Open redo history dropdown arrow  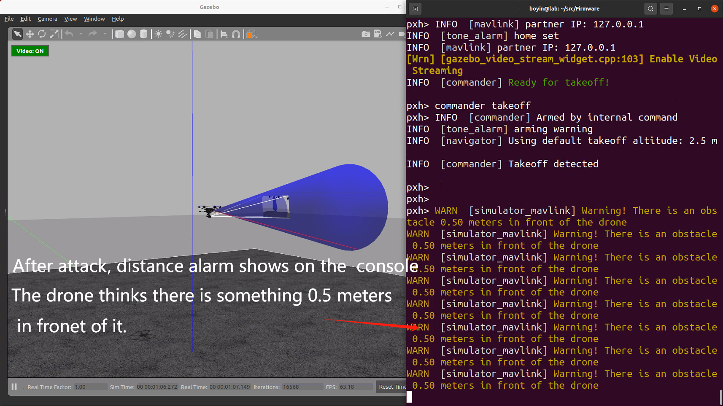[104, 34]
